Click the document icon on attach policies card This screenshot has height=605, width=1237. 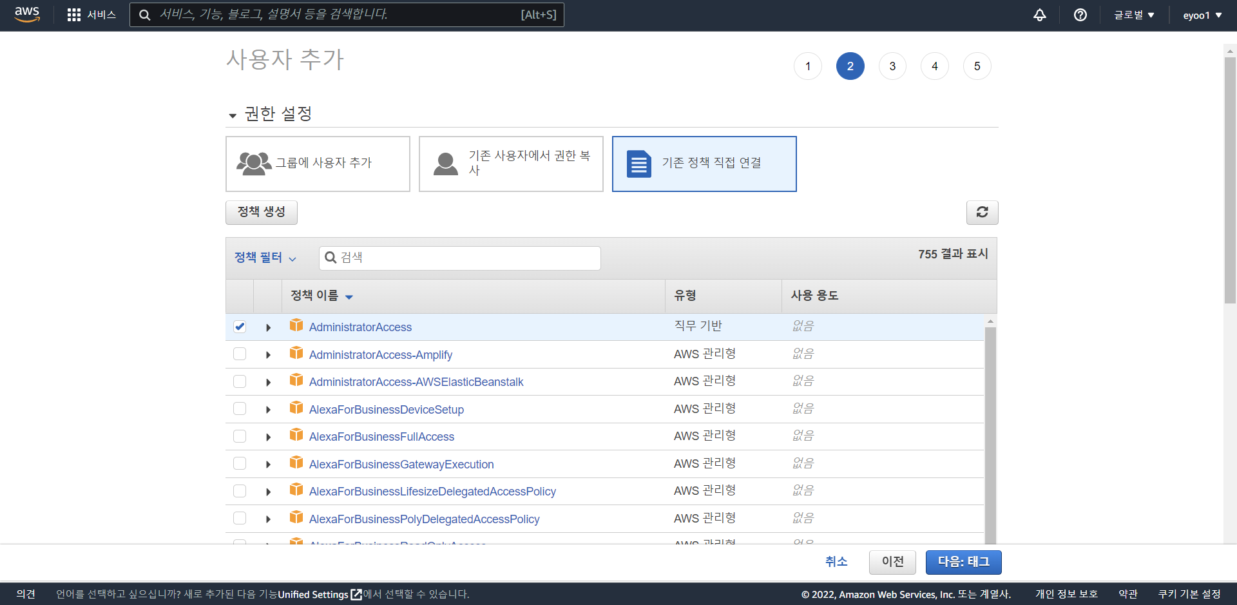click(x=639, y=164)
